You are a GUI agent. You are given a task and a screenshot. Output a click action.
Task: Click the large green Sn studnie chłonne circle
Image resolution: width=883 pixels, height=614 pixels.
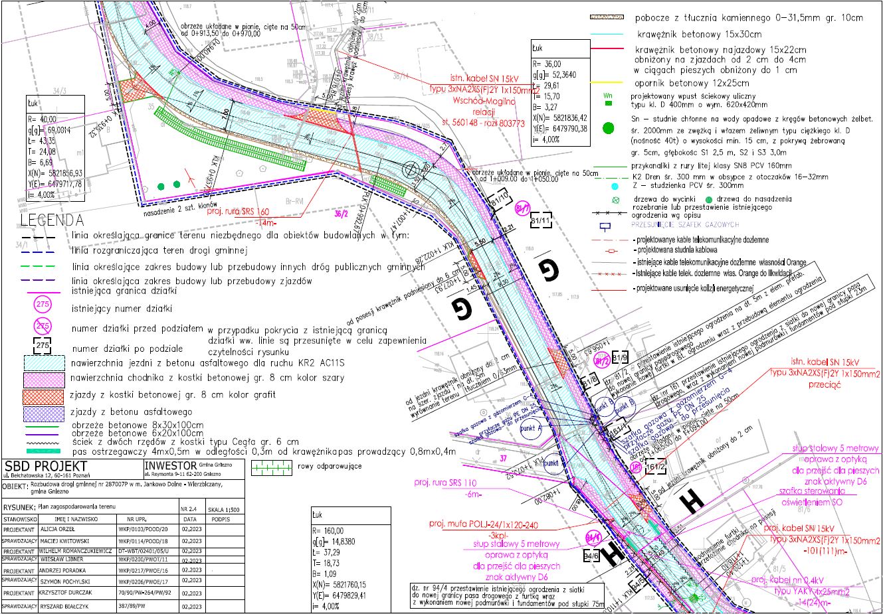coord(608,128)
